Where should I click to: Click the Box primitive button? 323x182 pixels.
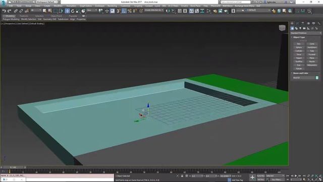pos(299,44)
